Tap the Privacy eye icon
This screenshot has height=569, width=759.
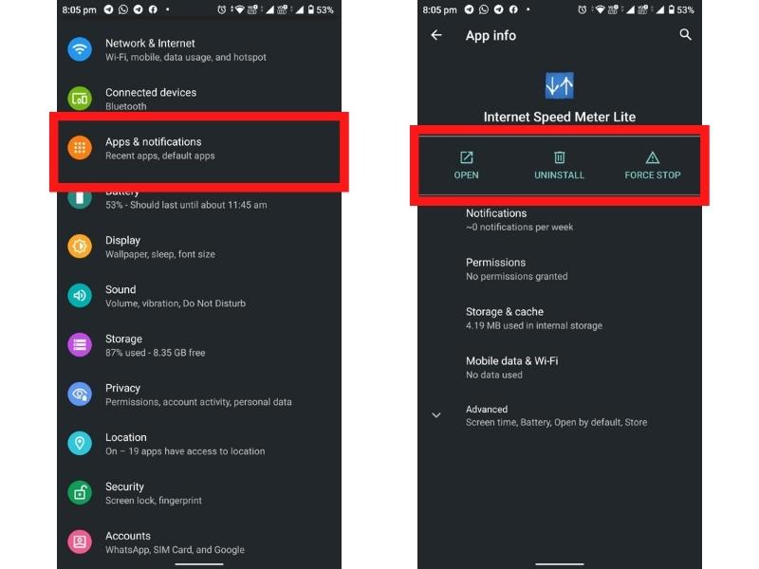point(80,395)
